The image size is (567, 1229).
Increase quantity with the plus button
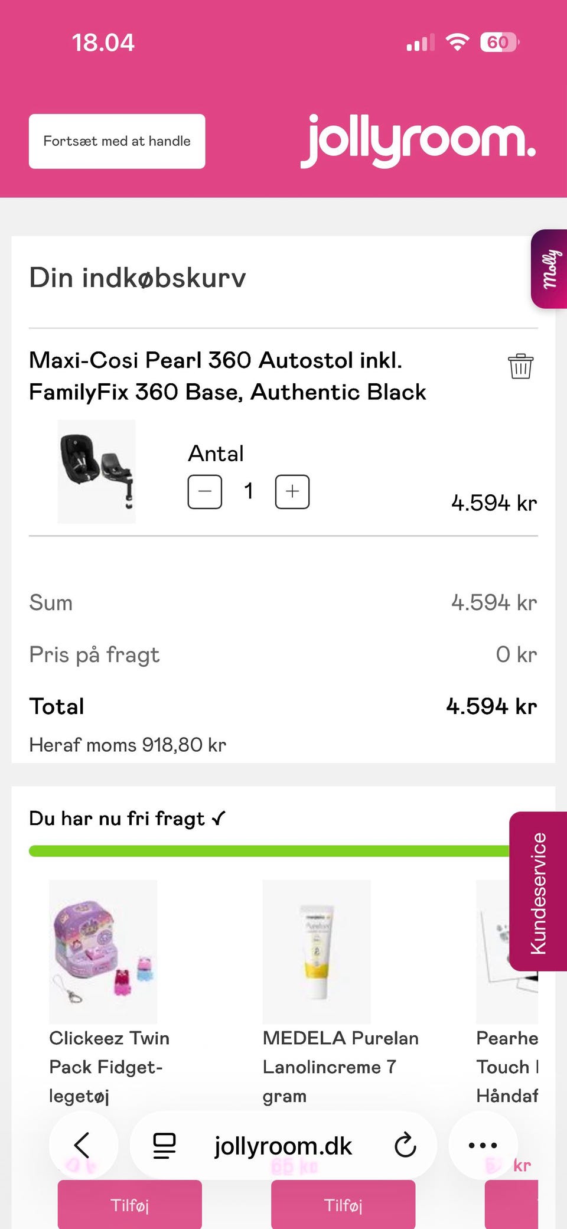coord(292,491)
